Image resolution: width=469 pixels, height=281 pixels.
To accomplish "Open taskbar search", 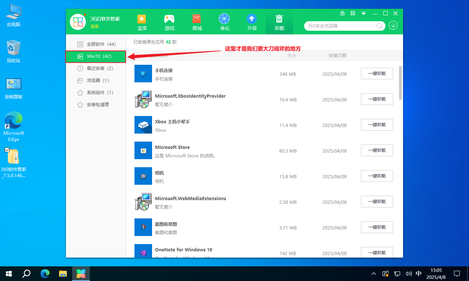I will tap(26, 273).
